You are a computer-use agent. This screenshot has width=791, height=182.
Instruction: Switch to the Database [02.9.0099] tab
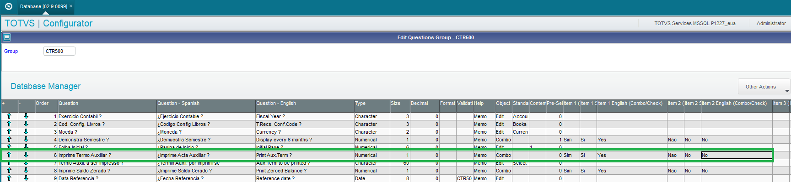coord(43,6)
